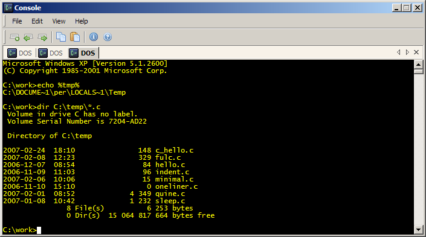Viewport: 426px width, 237px height.
Task: Click the Copyright 1985-2001 Microsoft Corp. line
Action: click(85, 71)
